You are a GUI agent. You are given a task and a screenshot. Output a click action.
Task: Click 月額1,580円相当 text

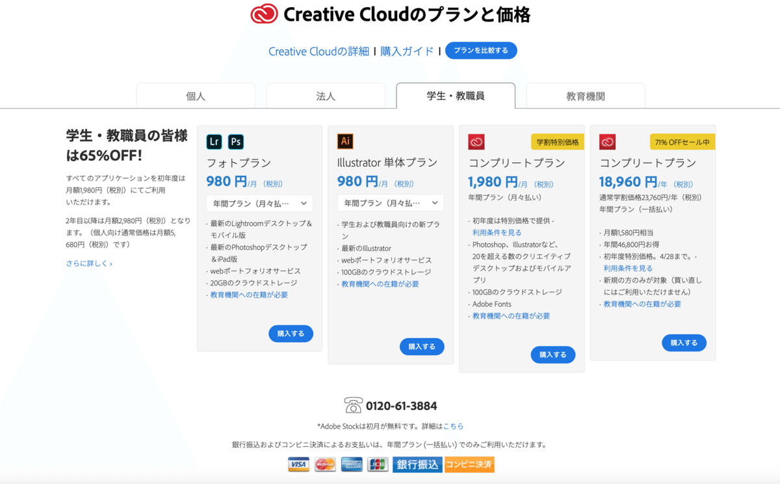tap(629, 232)
